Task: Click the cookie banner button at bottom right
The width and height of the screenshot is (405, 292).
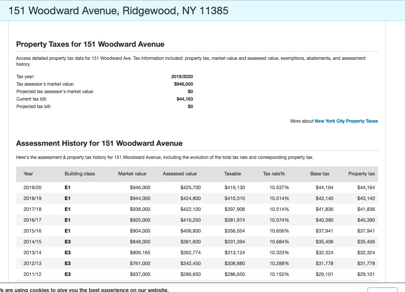Action: pyautogui.click(x=382, y=289)
